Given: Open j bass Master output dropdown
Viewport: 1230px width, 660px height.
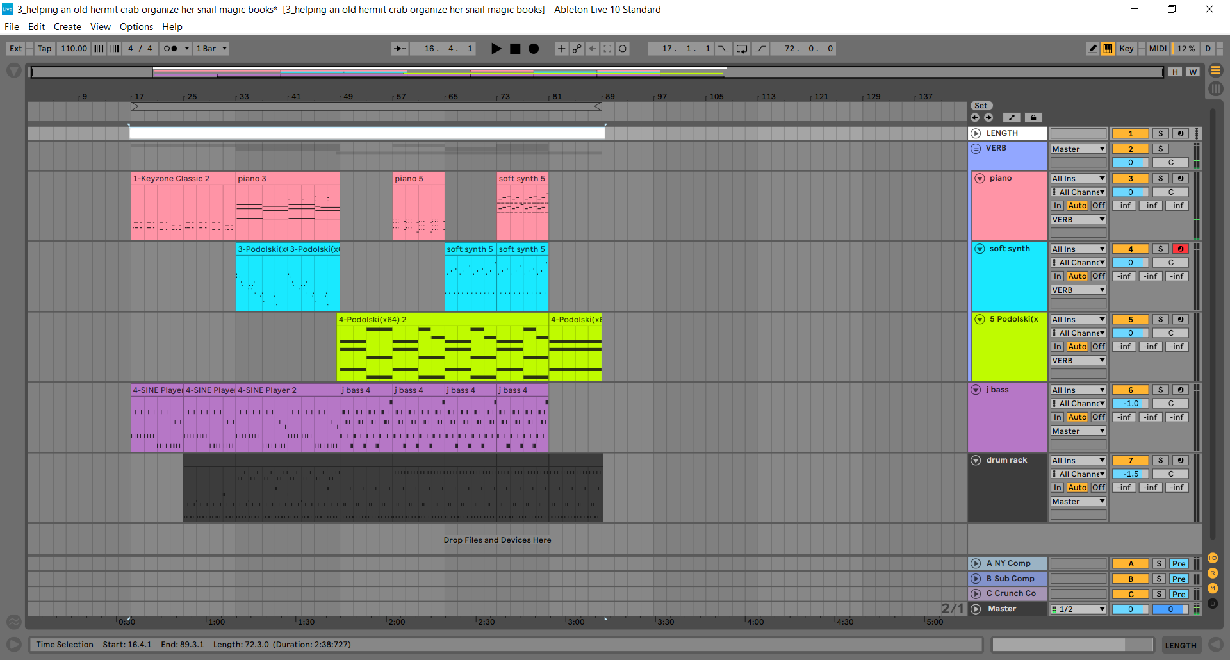Looking at the screenshot, I should pos(1078,431).
